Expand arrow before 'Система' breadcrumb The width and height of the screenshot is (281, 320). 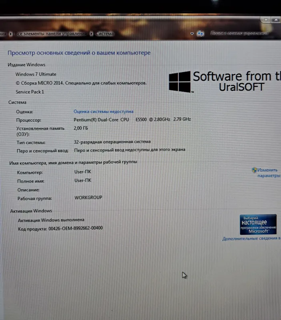pyautogui.click(x=92, y=34)
